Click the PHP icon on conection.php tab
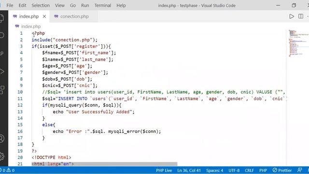The image size is (309, 174). pos(56,16)
